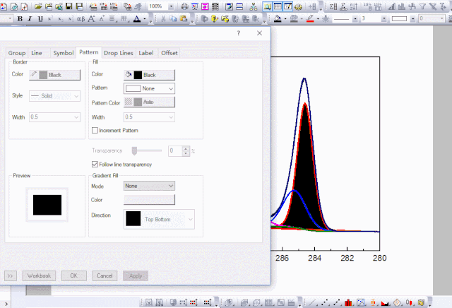Switch to the Symbol tab
Image resolution: width=452 pixels, height=308 pixels.
point(63,53)
